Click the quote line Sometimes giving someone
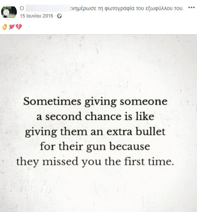This screenshot has height=212, width=197. 95,102
